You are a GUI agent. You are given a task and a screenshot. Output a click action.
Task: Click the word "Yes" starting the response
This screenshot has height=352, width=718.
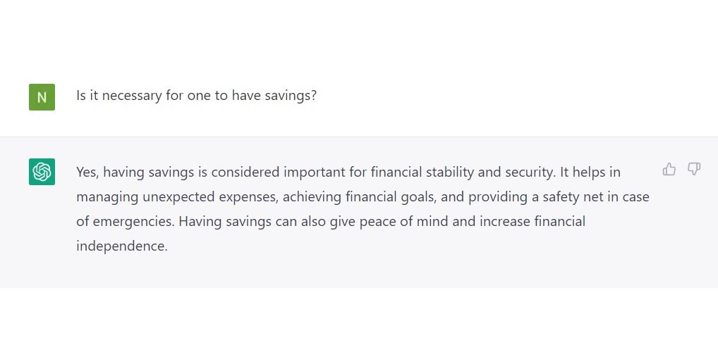pos(87,171)
